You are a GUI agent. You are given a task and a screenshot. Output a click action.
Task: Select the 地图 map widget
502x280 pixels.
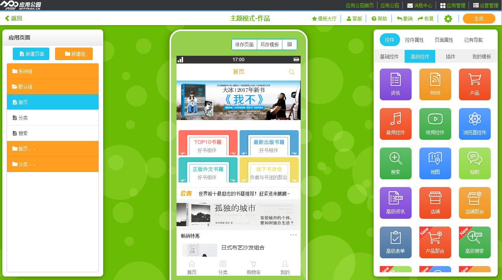pos(435,163)
